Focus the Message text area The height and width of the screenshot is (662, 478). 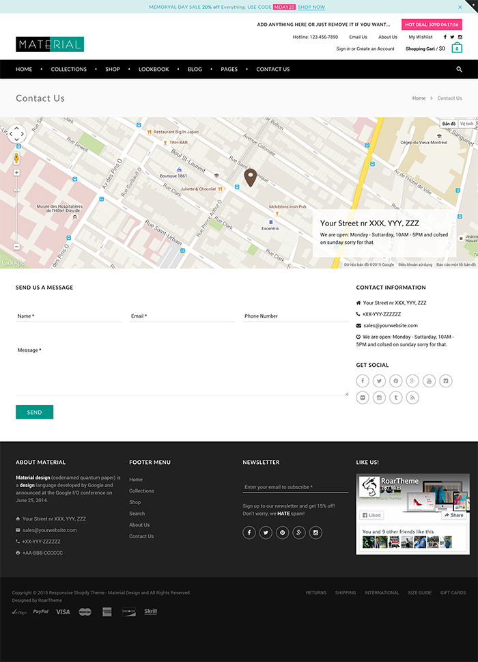tap(182, 370)
